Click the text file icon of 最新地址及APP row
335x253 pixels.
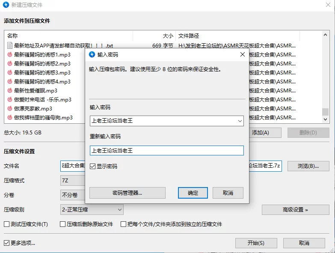(x=9, y=45)
